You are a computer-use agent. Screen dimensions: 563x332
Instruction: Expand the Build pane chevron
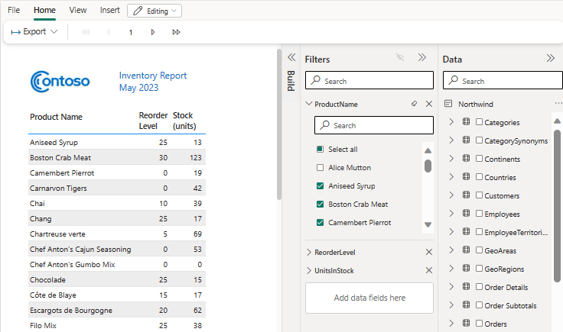point(291,58)
